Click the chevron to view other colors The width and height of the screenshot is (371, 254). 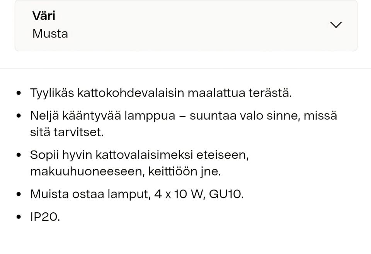(335, 24)
